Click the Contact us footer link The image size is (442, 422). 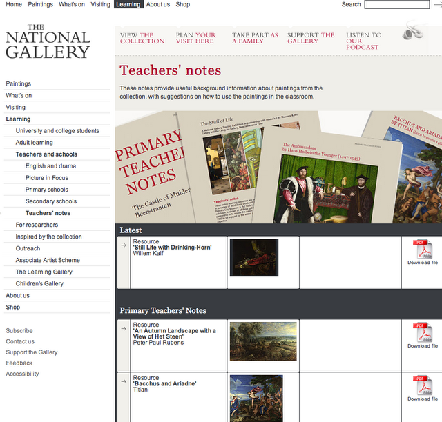pyautogui.click(x=20, y=341)
